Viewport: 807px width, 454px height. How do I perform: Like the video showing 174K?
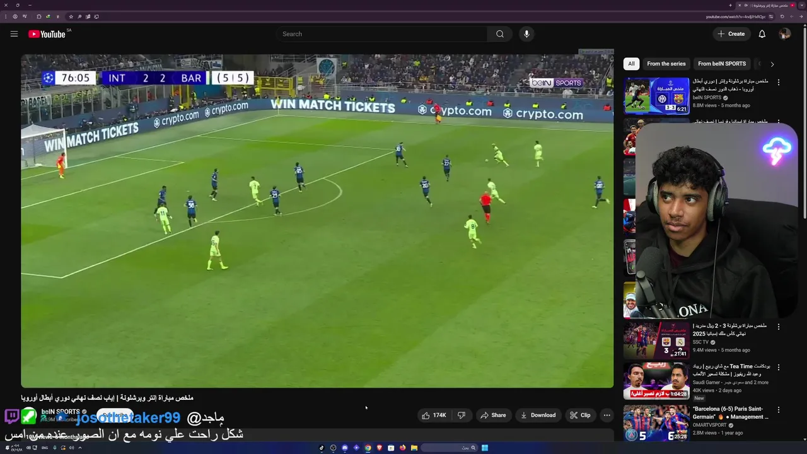click(x=434, y=415)
